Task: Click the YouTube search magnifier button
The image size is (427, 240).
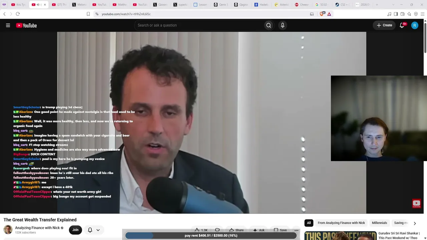Action: click(x=269, y=25)
